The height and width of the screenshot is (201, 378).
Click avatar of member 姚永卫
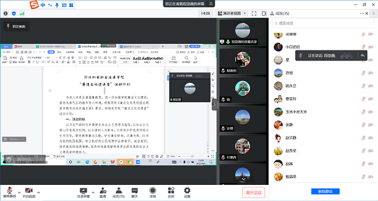278,86
